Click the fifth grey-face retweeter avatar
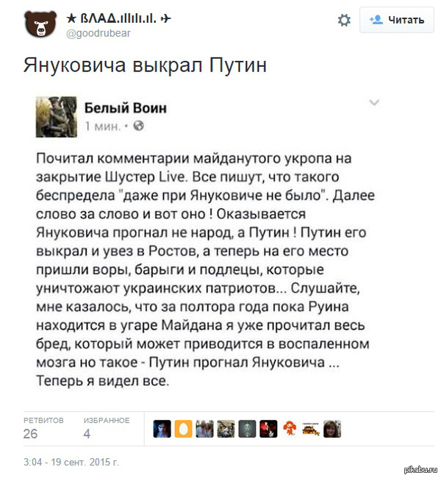This screenshot has width=441, height=478. click(x=247, y=429)
